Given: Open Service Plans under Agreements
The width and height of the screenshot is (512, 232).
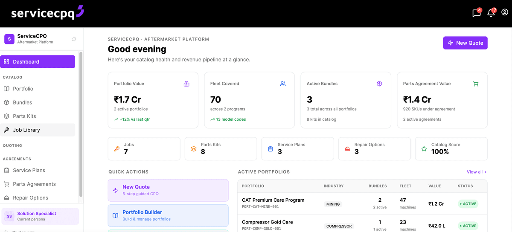Looking at the screenshot, I should pyautogui.click(x=38, y=170).
